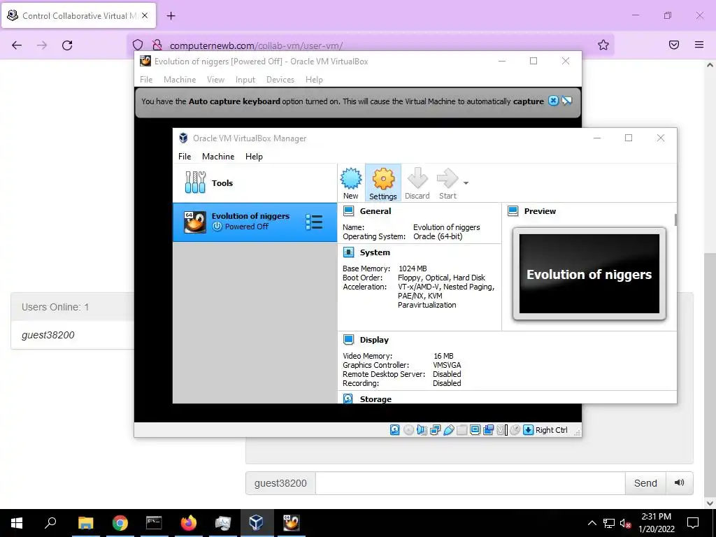The image size is (716, 537).
Task: Open File menu in the VM window
Action: point(146,80)
